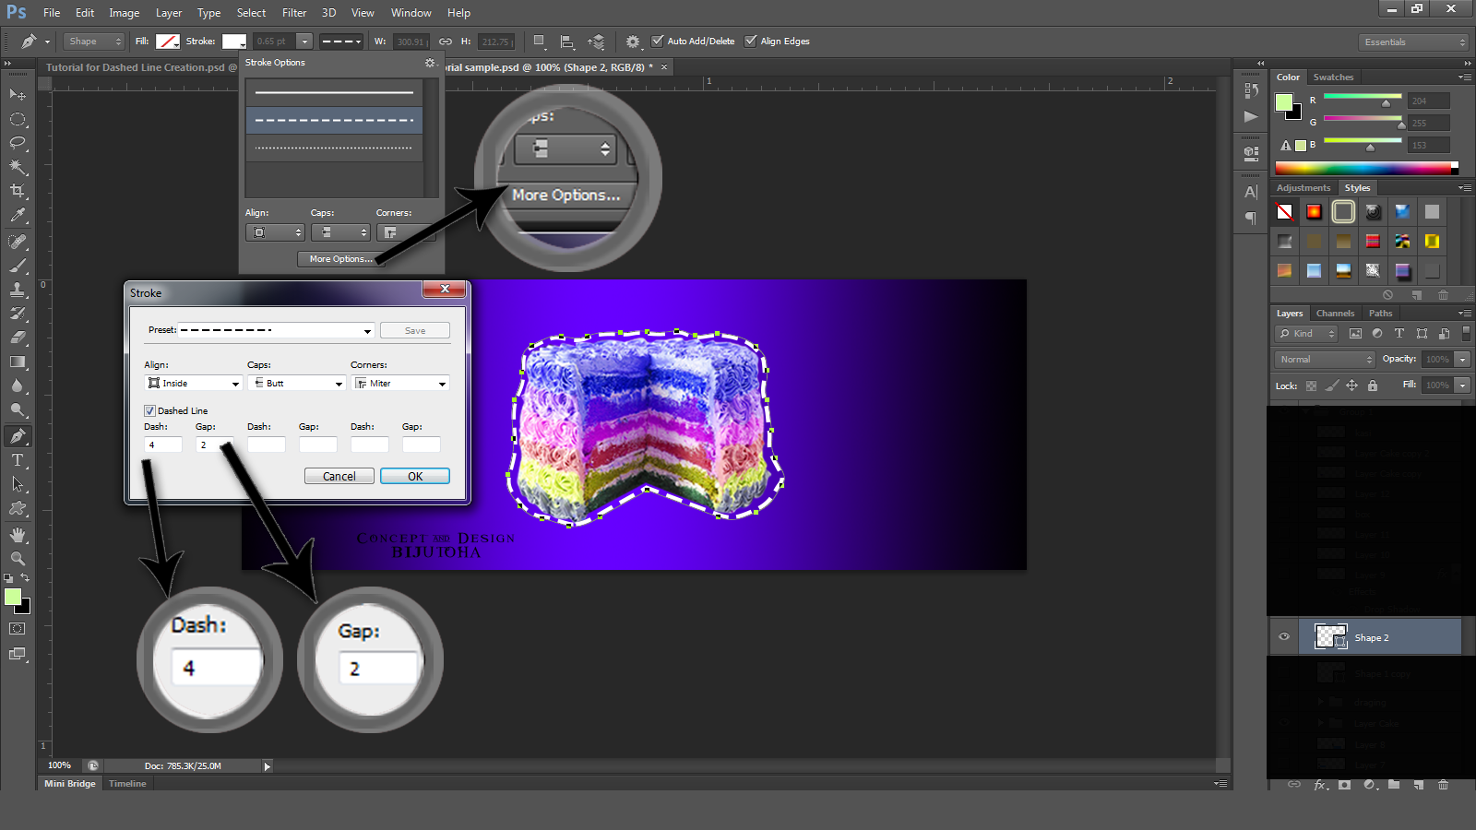Activate the Horizontal Type tool

17,460
